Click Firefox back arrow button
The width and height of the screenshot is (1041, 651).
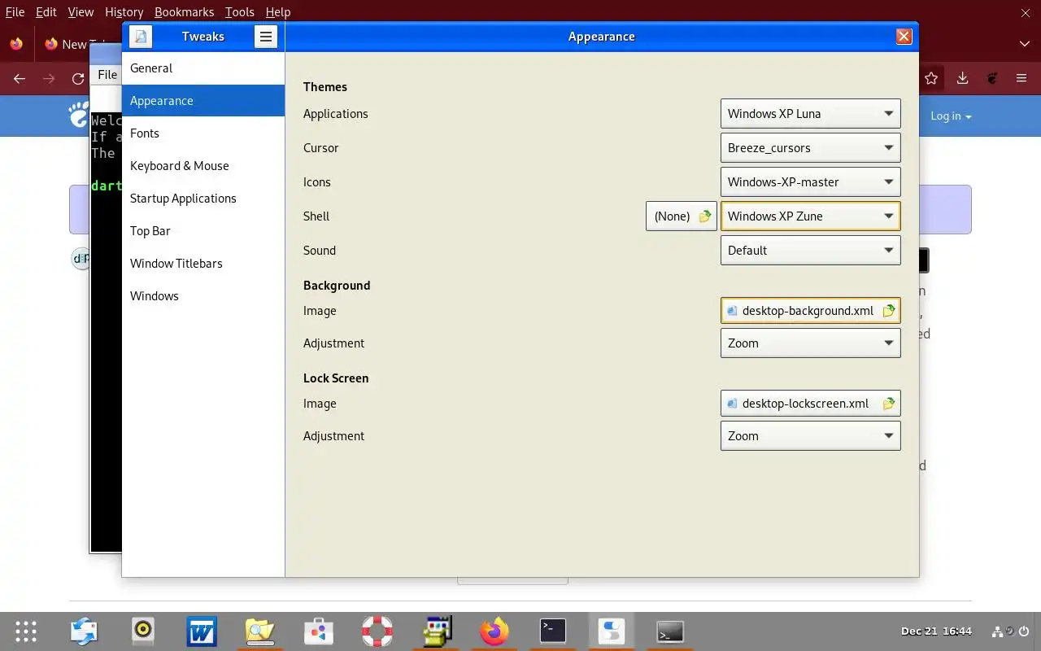20,79
